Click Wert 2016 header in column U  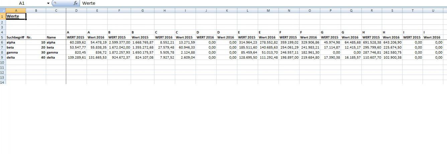click(x=433, y=37)
